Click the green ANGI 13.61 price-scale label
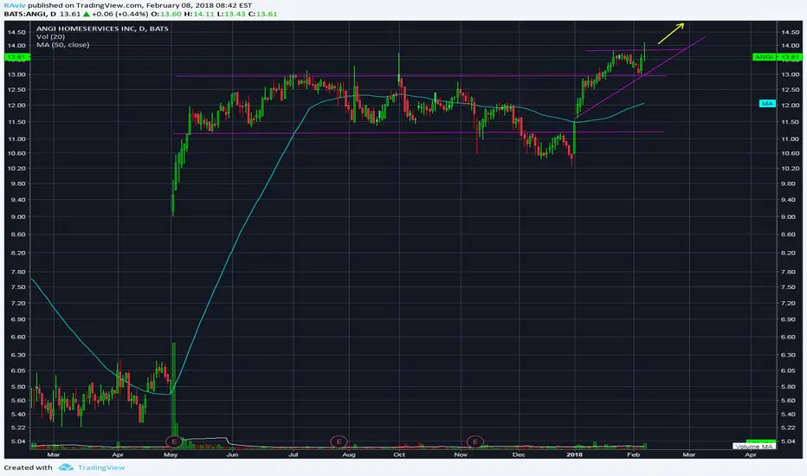Viewport: 807px width, 476px height. click(x=777, y=56)
